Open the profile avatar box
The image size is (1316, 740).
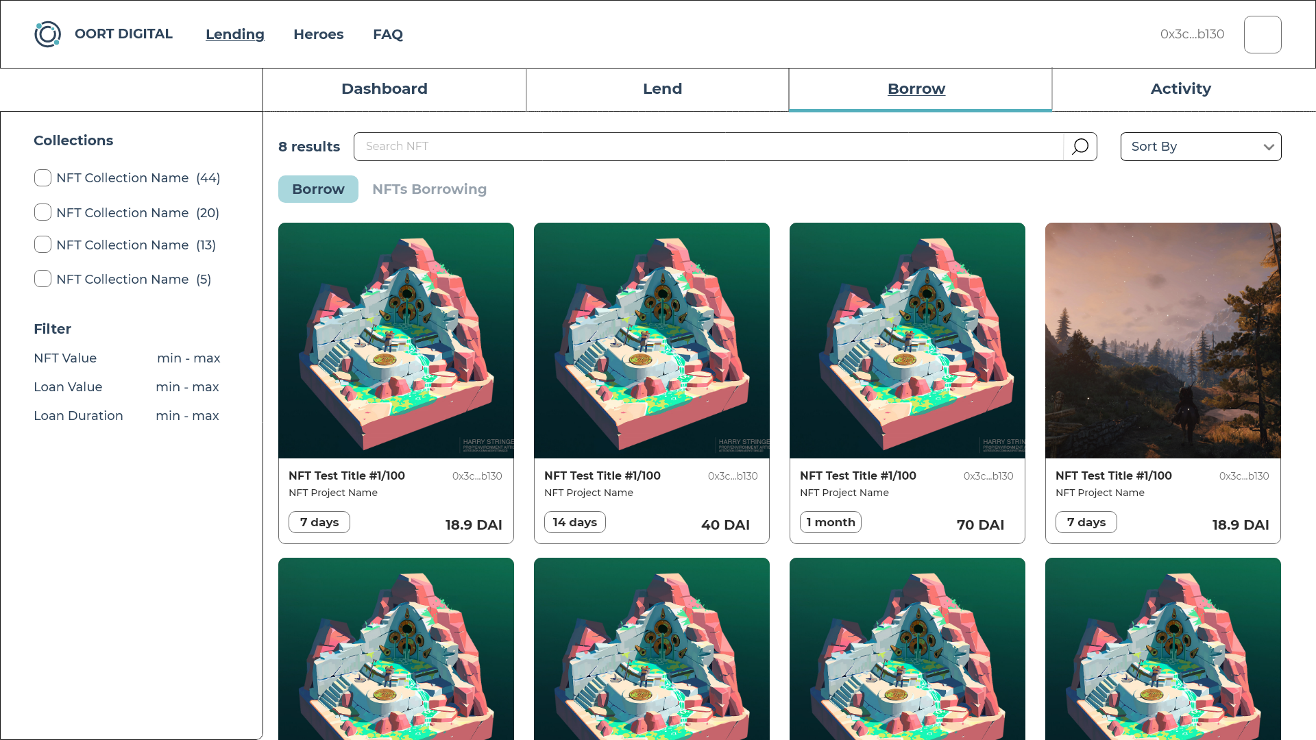click(x=1263, y=34)
